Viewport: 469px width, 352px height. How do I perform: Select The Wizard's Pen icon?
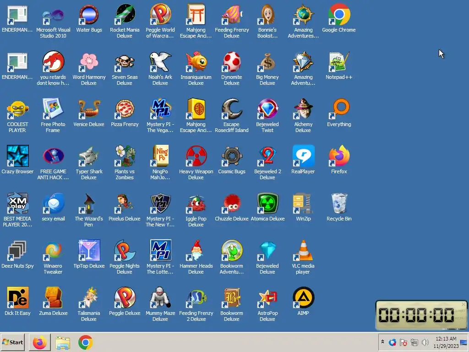click(89, 203)
